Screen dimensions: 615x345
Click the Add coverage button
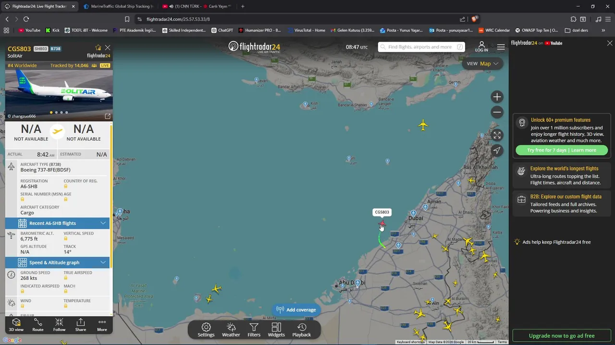[x=296, y=310]
